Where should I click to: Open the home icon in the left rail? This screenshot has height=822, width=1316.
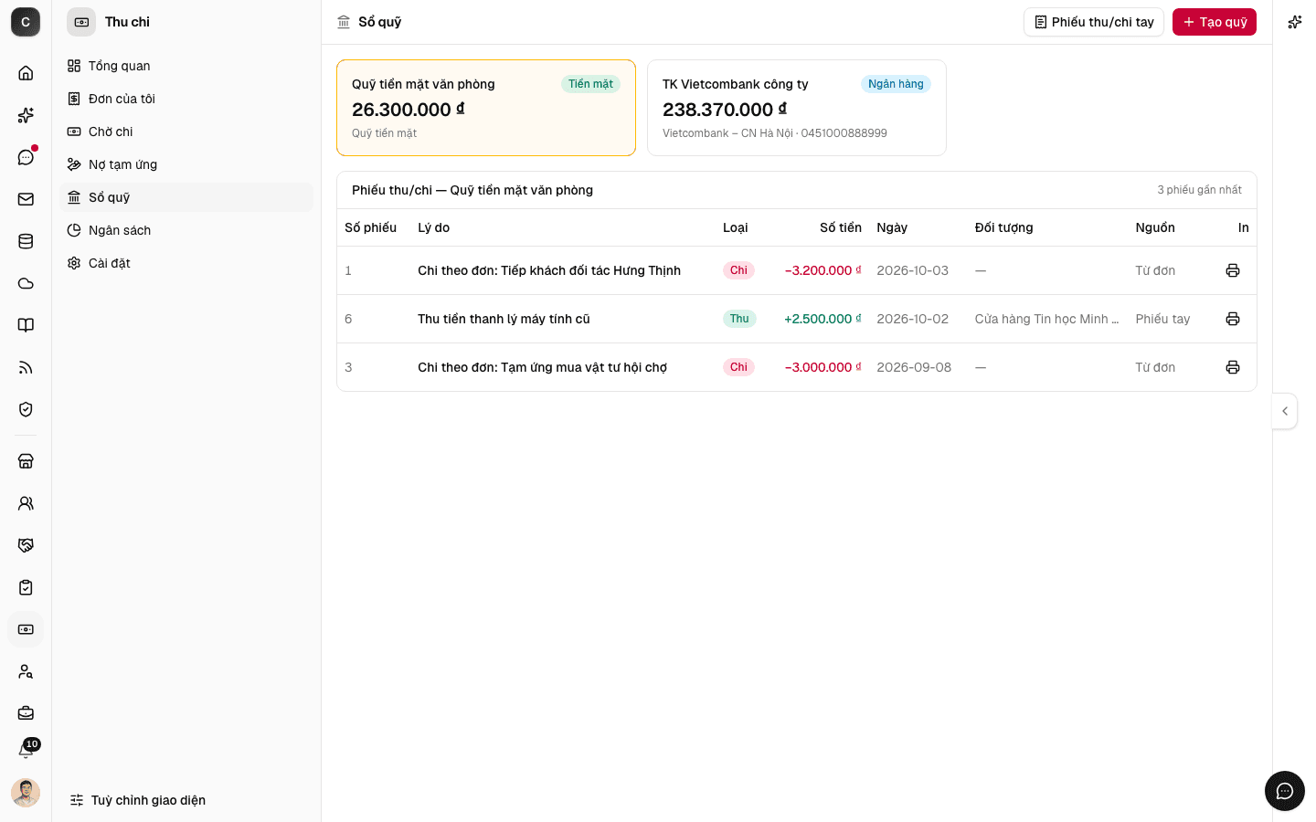[26, 73]
